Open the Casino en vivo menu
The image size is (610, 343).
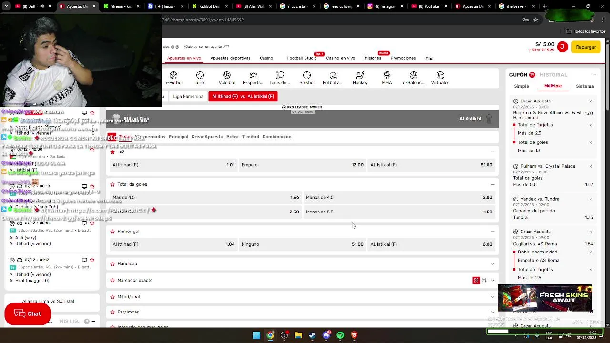click(340, 58)
